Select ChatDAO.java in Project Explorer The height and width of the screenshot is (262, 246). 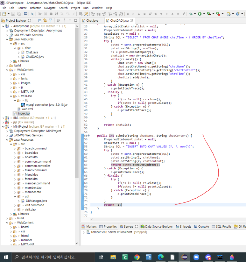[35, 57]
